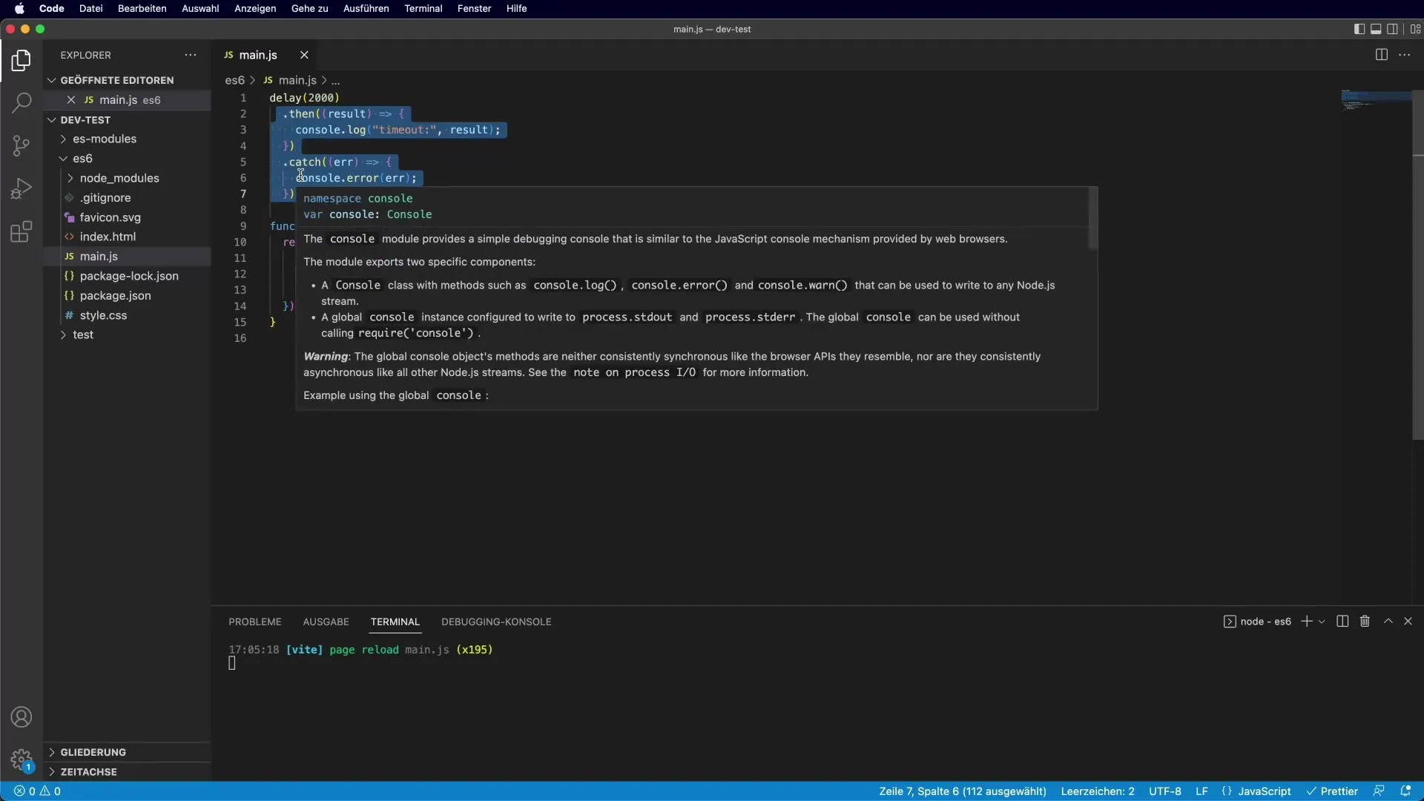
Task: Collapse the es6 folder
Action: [127, 158]
